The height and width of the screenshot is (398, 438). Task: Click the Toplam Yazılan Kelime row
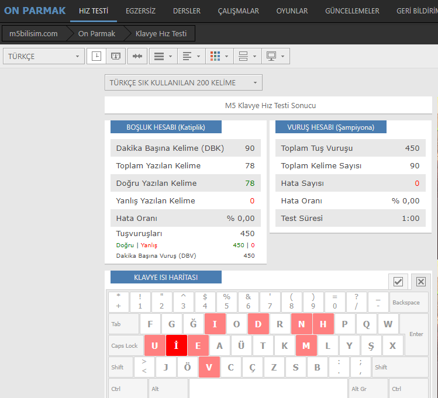click(185, 165)
